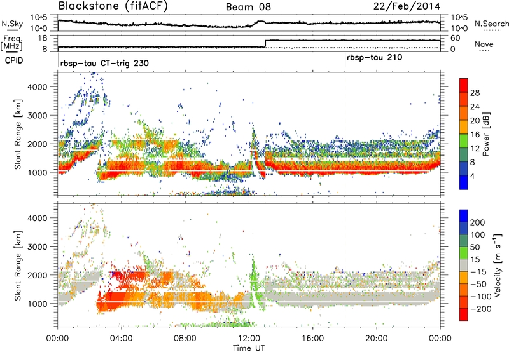This screenshot has height=352, width=509.
Task: Select the 'Freq. [MHz]' axis label
Action: click(11, 43)
